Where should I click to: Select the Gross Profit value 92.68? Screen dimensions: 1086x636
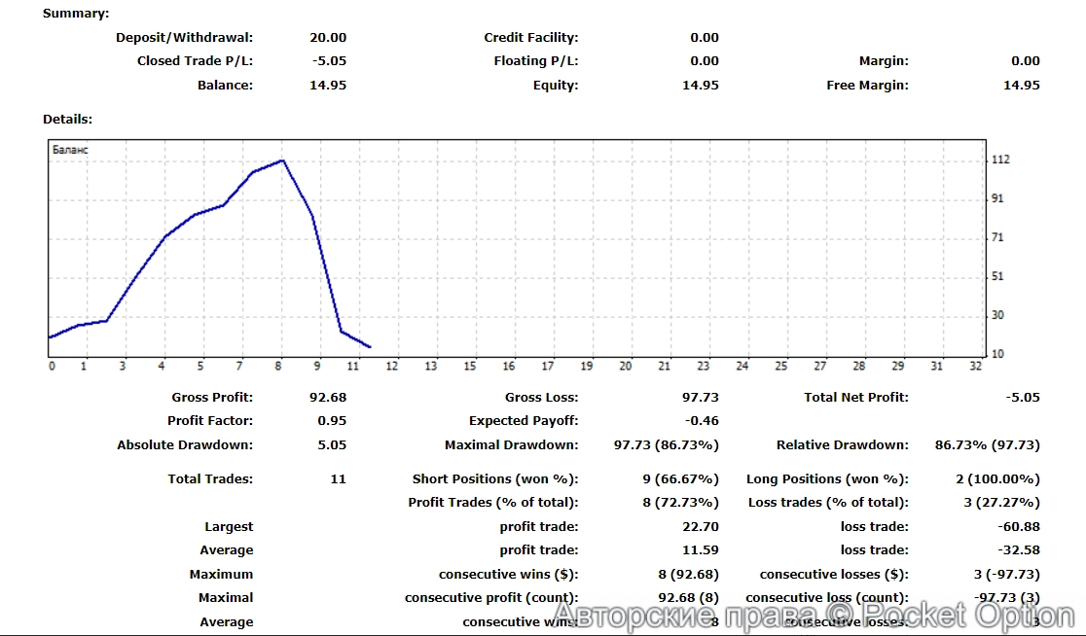click(x=328, y=397)
